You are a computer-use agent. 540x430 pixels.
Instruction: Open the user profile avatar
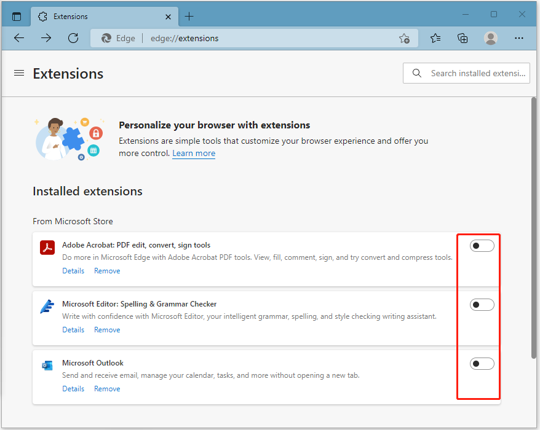pyautogui.click(x=490, y=38)
